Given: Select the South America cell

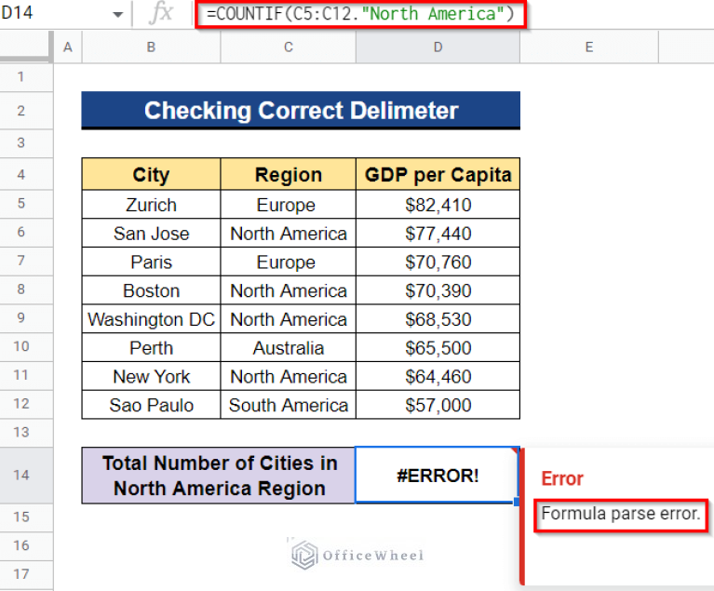Looking at the screenshot, I should coord(289,405).
